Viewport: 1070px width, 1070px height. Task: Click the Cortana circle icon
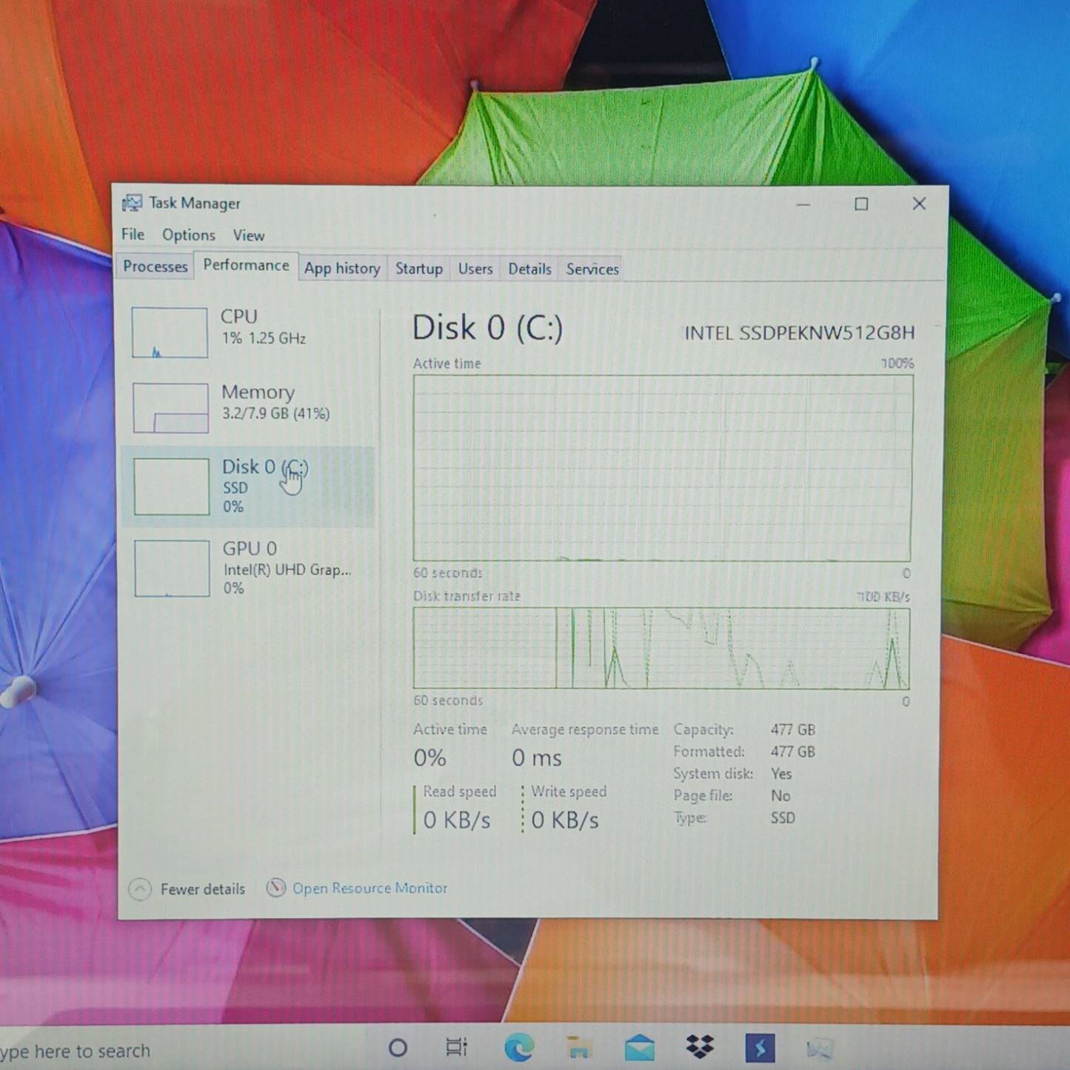point(398,1048)
